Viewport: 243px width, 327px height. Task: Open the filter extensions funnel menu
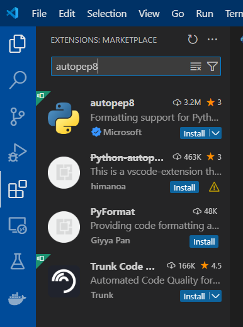(212, 67)
